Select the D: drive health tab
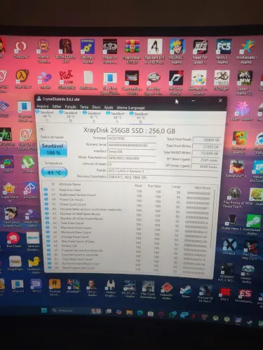The image size is (263, 350). click(70, 116)
